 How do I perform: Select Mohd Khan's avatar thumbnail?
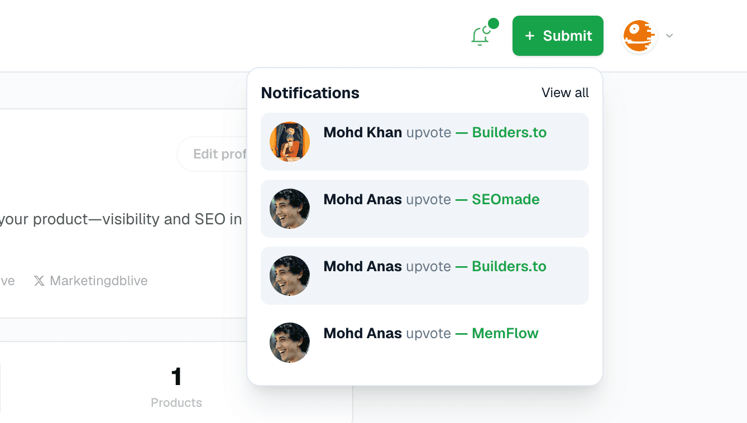pyautogui.click(x=290, y=142)
